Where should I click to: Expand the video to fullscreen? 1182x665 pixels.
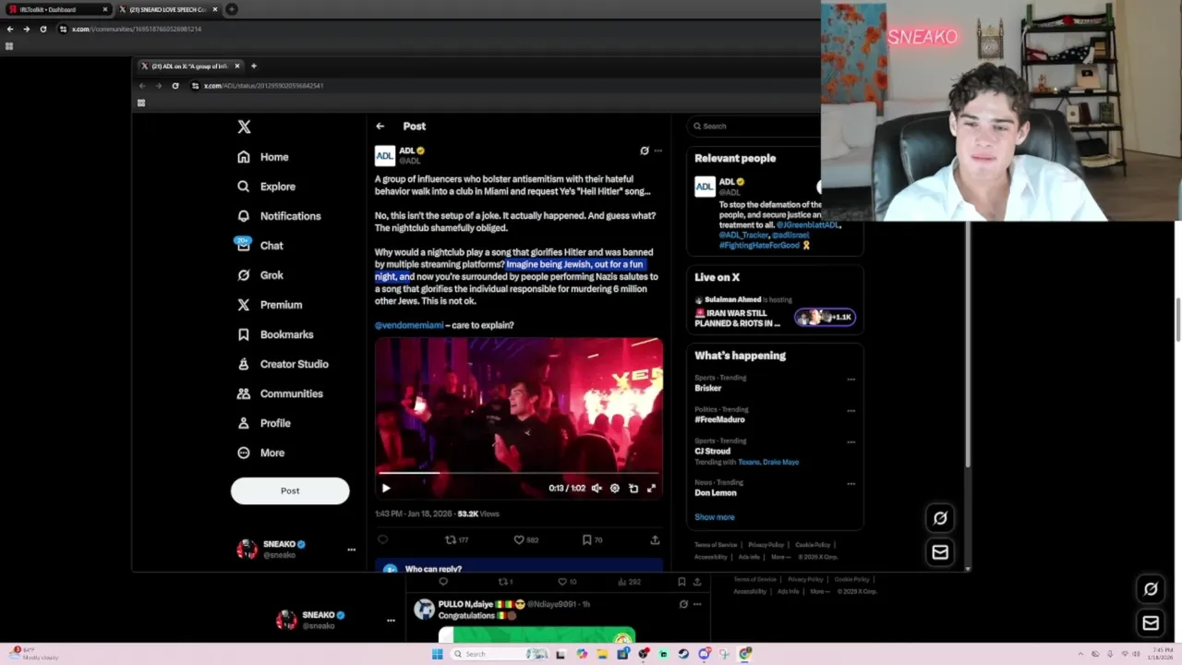pyautogui.click(x=652, y=489)
